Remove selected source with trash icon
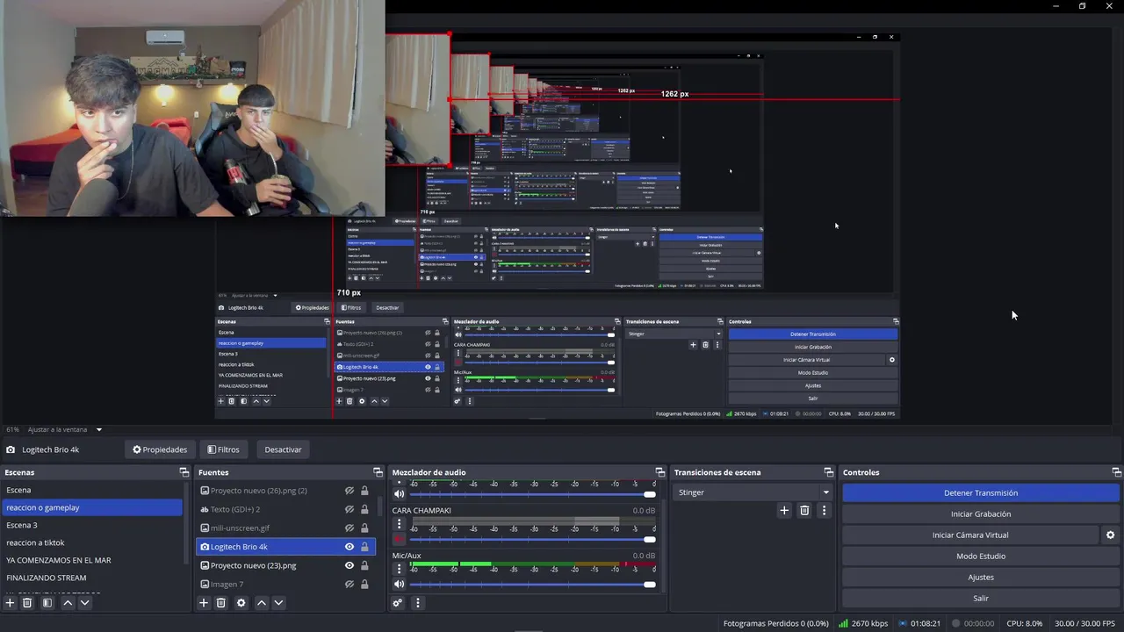Image resolution: width=1124 pixels, height=632 pixels. point(221,603)
